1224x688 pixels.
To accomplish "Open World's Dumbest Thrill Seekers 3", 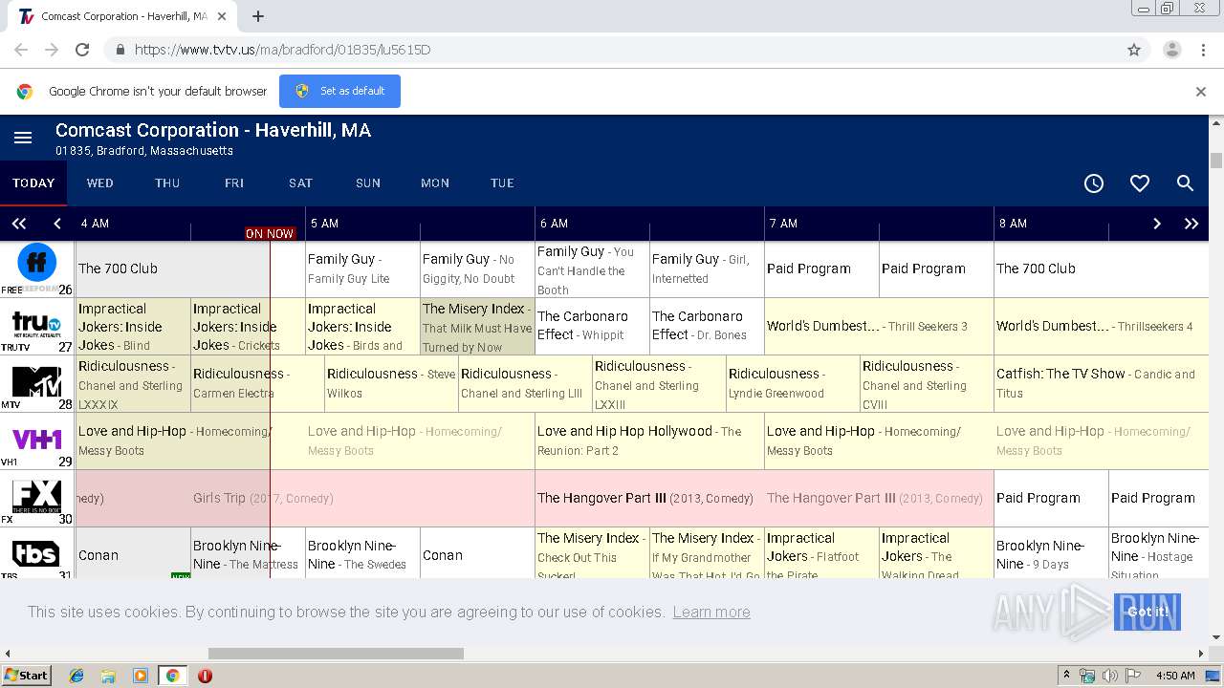I will click(879, 327).
